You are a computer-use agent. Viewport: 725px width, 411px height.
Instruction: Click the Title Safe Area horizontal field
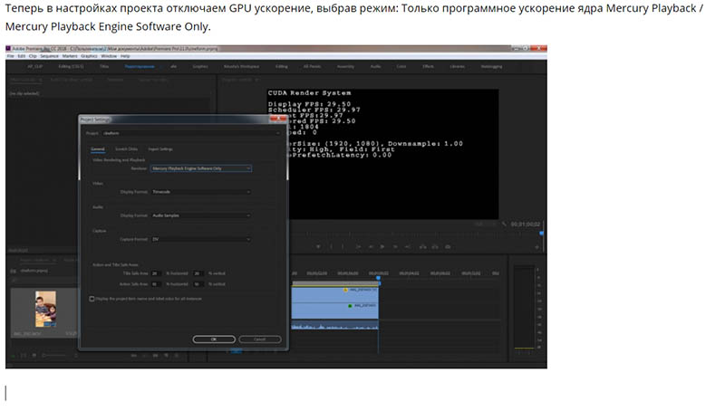156,273
